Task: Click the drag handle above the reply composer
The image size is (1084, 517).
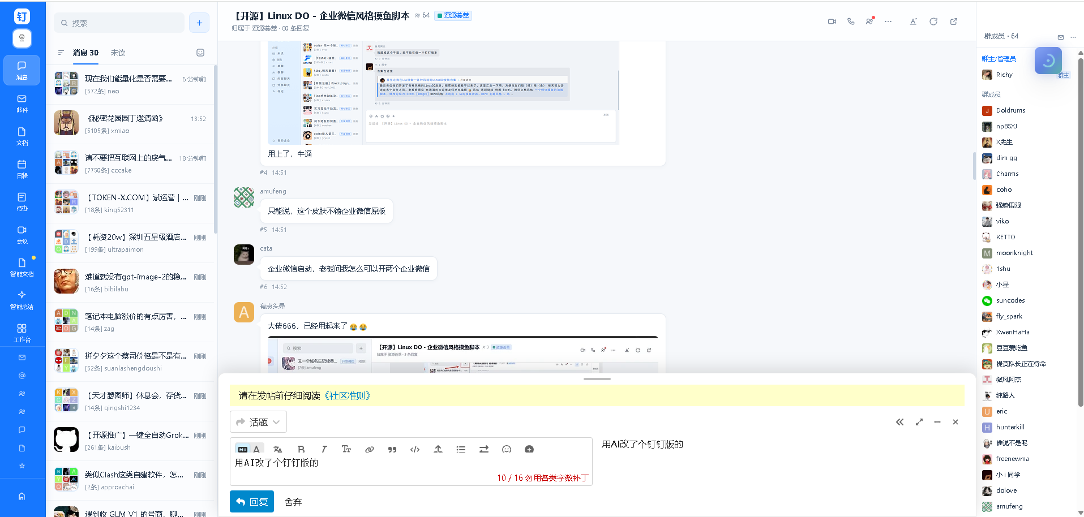Action: [x=597, y=379]
